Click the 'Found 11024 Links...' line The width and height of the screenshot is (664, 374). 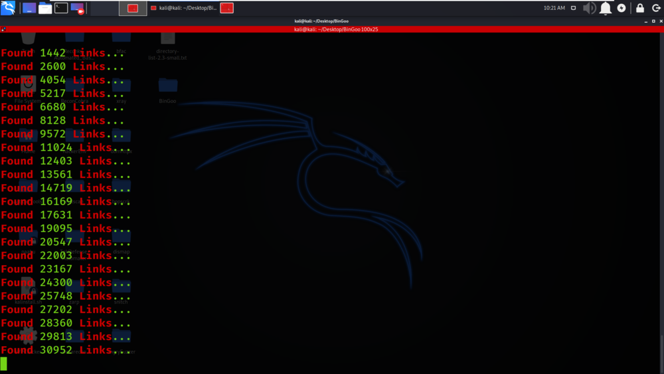coord(66,148)
